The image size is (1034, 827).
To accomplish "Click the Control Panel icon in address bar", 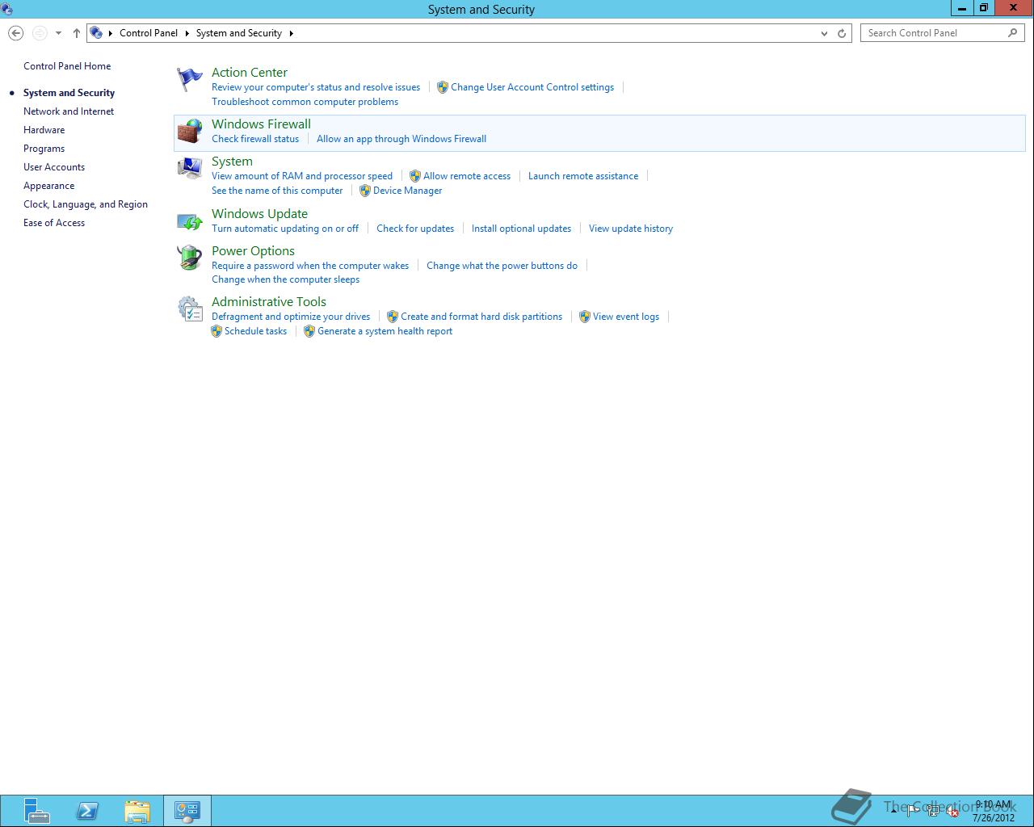I will coord(96,33).
